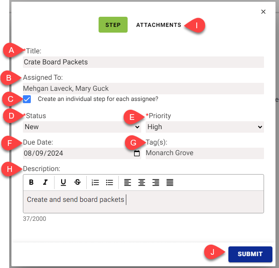
Task: Open the Priority dropdown showing High
Action: pyautogui.click(x=205, y=127)
